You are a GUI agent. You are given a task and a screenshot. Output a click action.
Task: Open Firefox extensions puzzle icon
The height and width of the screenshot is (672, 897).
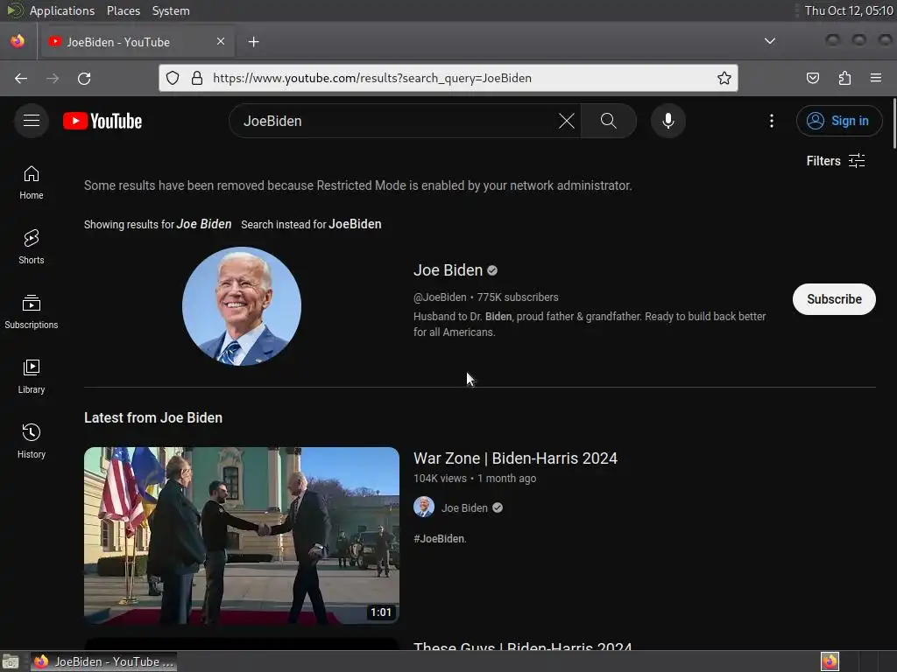coord(844,78)
